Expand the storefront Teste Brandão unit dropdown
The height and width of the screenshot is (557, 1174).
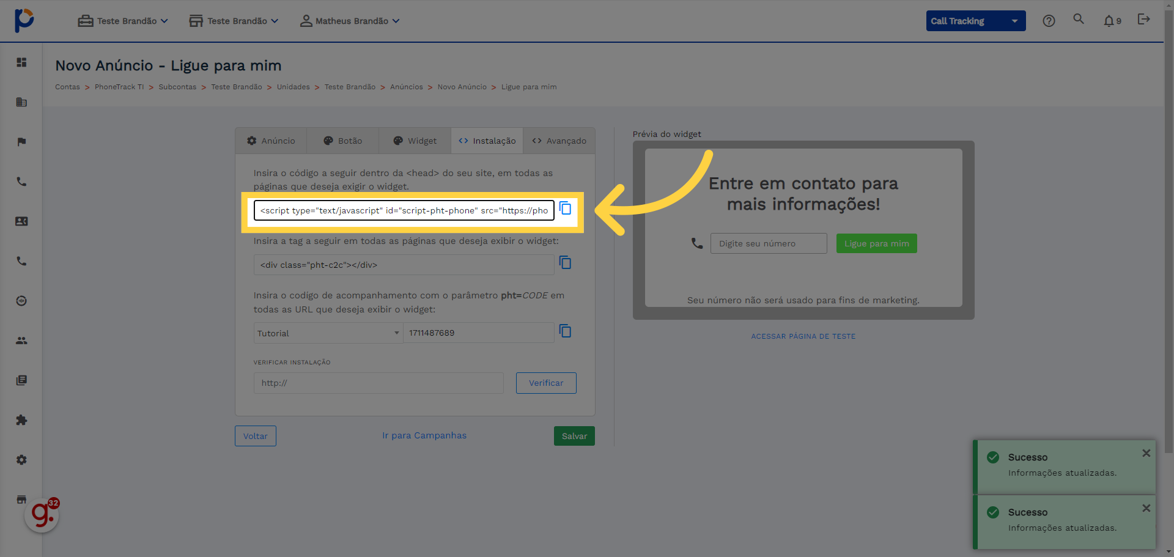(x=234, y=21)
